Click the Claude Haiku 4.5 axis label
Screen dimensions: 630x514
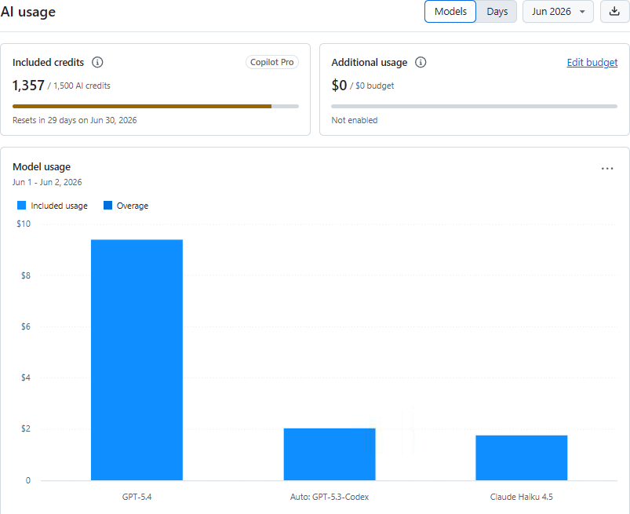[x=522, y=497]
